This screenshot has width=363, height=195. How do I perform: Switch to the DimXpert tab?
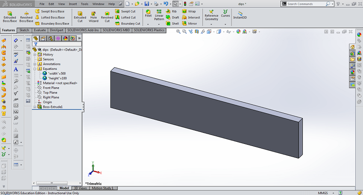click(x=57, y=30)
